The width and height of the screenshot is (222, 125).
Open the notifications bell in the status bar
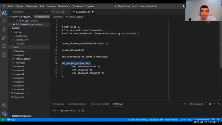[218, 119]
